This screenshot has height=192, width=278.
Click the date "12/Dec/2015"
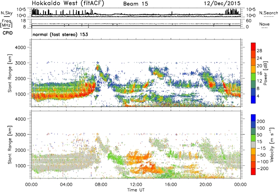(x=222, y=3)
